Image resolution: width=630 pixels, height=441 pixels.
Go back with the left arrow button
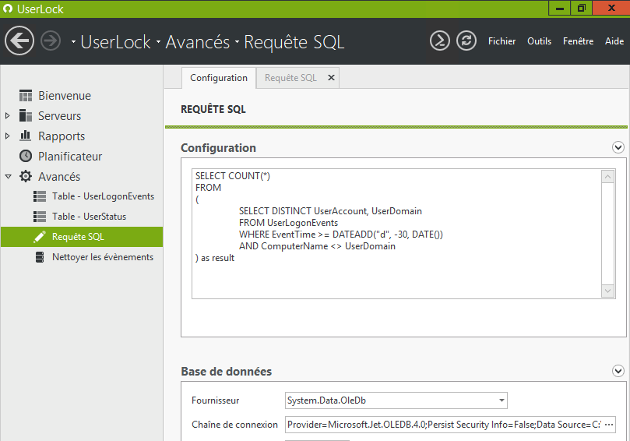pos(19,41)
